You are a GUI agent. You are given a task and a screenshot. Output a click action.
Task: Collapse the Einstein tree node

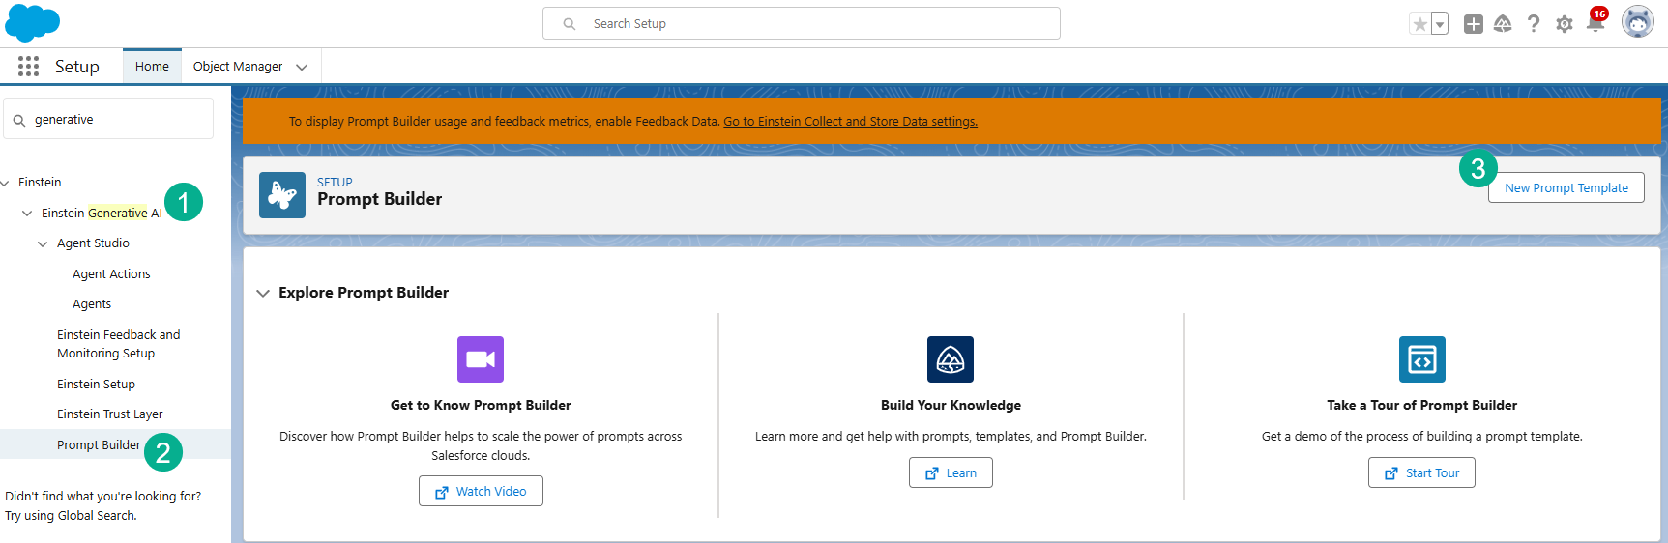[6, 183]
